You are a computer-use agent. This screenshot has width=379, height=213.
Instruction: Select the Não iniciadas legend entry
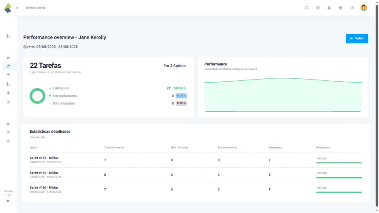coord(62,104)
